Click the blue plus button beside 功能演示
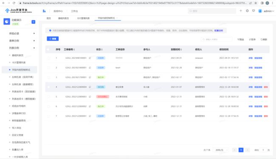The image size is (276, 159). pyautogui.click(x=33, y=22)
